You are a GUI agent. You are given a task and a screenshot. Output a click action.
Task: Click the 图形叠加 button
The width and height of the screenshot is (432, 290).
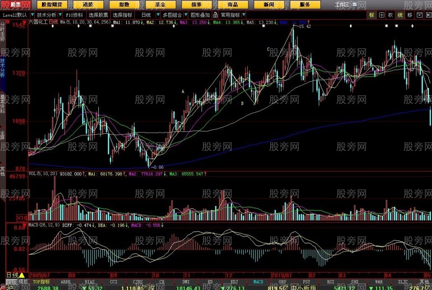200,15
